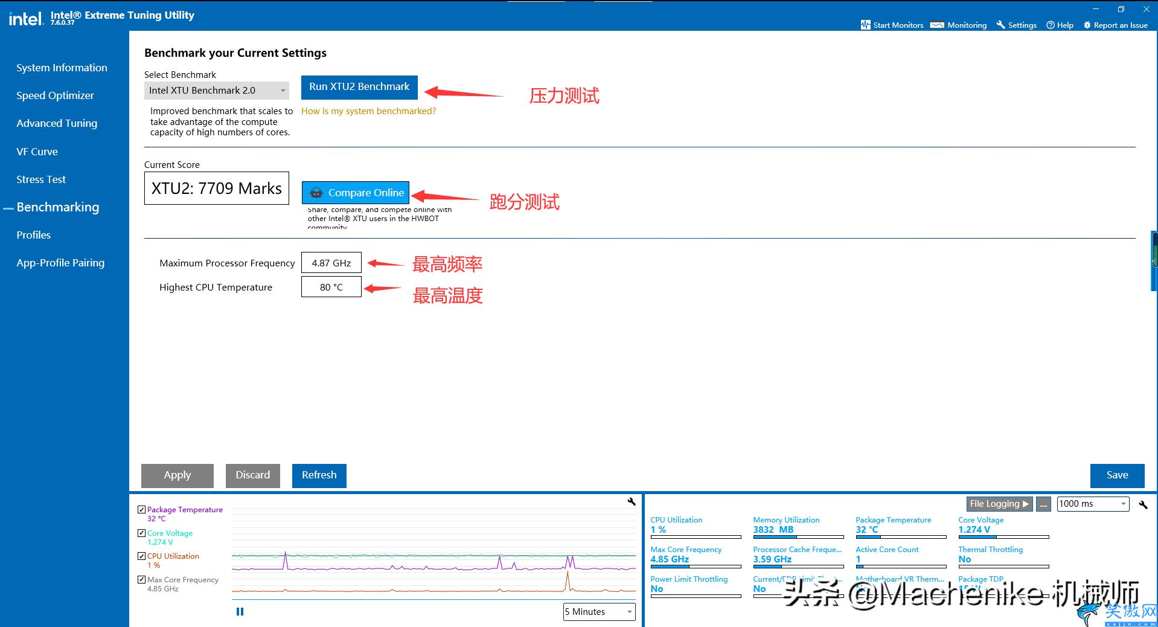Open Profiles section
1158x627 pixels.
pyautogui.click(x=33, y=235)
